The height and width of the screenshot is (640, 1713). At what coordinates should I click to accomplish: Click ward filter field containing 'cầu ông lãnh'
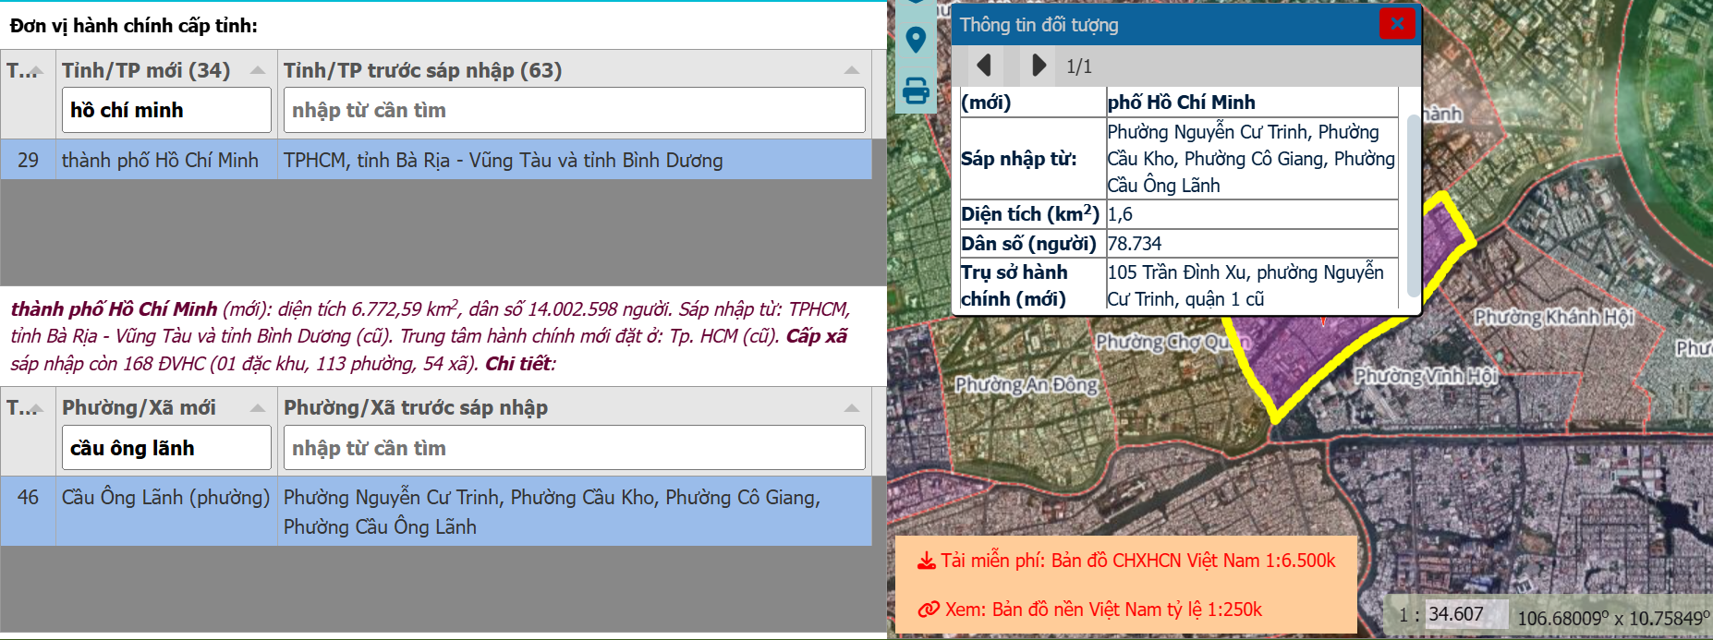pos(166,448)
